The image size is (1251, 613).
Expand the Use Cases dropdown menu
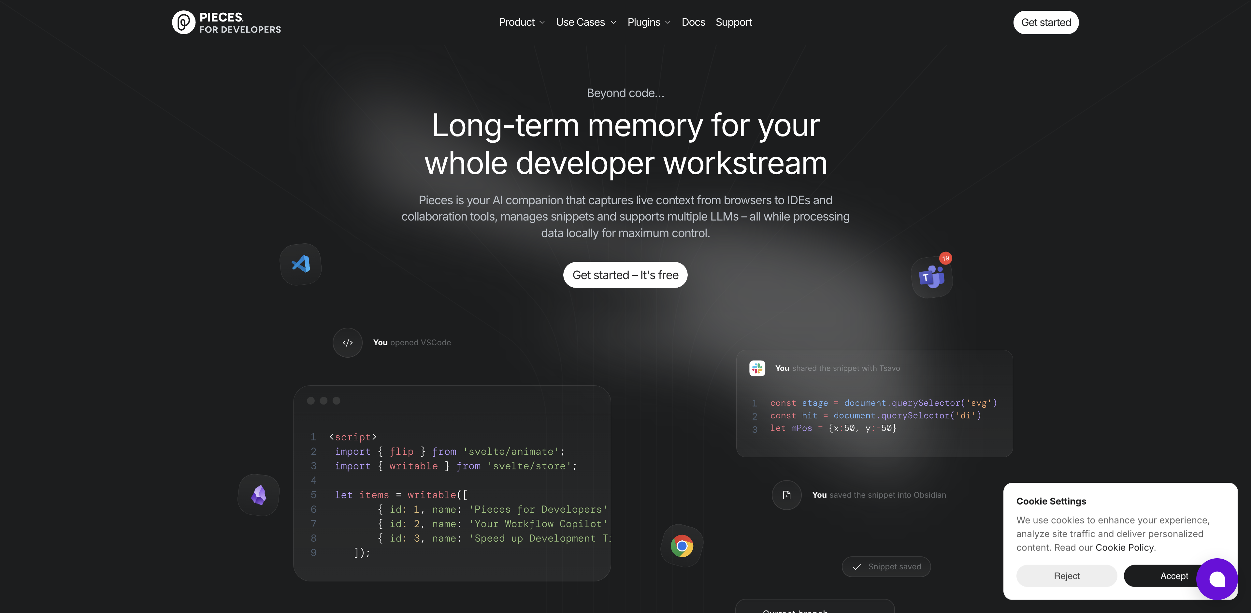[586, 21]
